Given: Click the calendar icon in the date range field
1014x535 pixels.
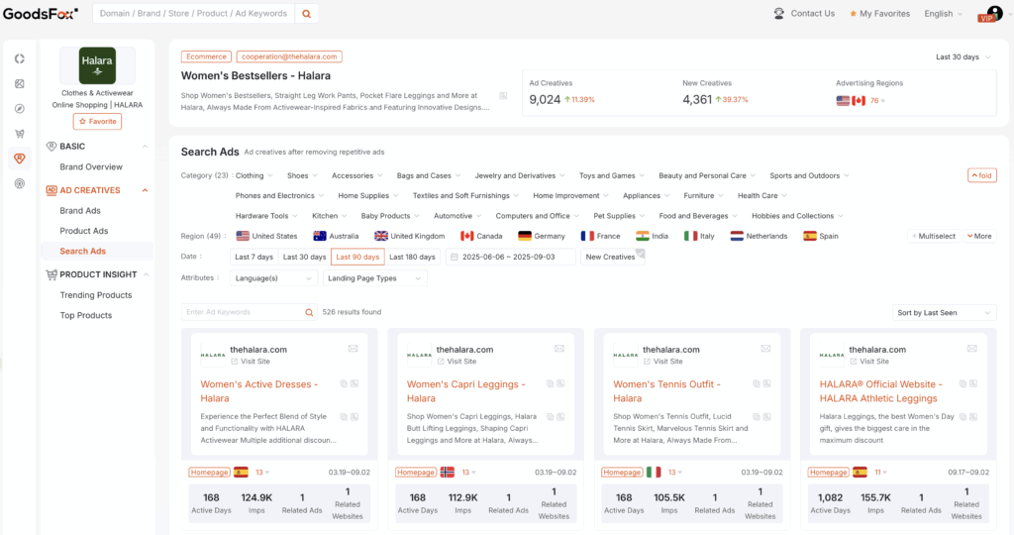Looking at the screenshot, I should pyautogui.click(x=454, y=257).
